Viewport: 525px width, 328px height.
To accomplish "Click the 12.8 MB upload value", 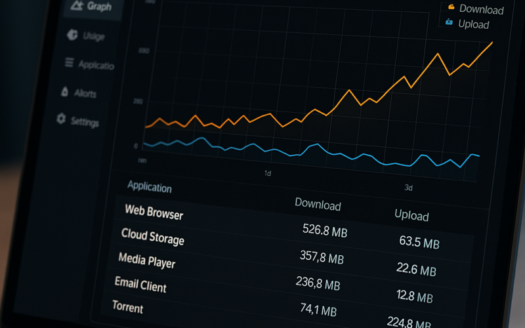I will (x=415, y=297).
